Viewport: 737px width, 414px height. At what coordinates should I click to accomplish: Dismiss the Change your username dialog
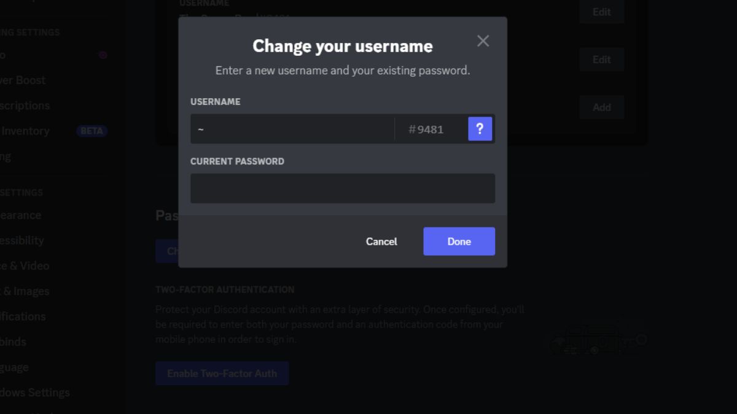(x=483, y=40)
